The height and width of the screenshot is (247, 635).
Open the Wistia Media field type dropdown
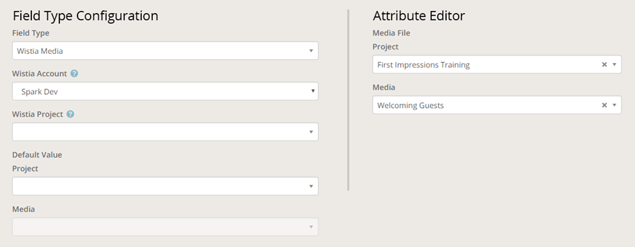tap(165, 51)
